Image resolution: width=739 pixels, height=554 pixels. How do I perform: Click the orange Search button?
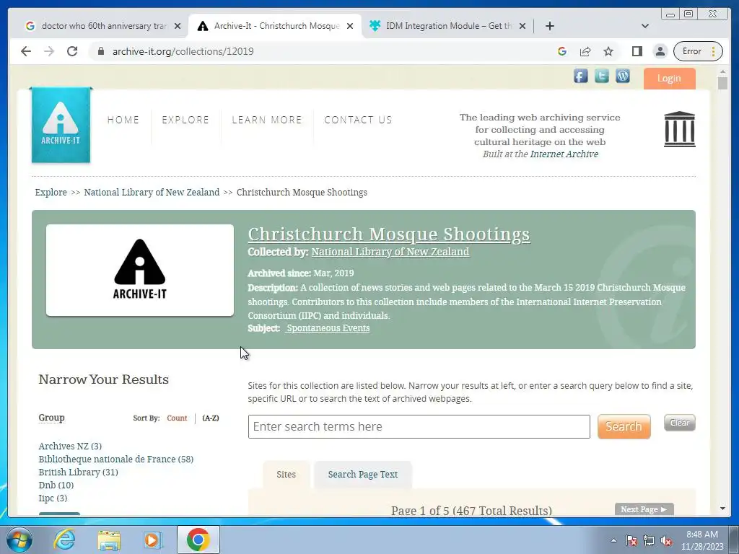tap(624, 426)
